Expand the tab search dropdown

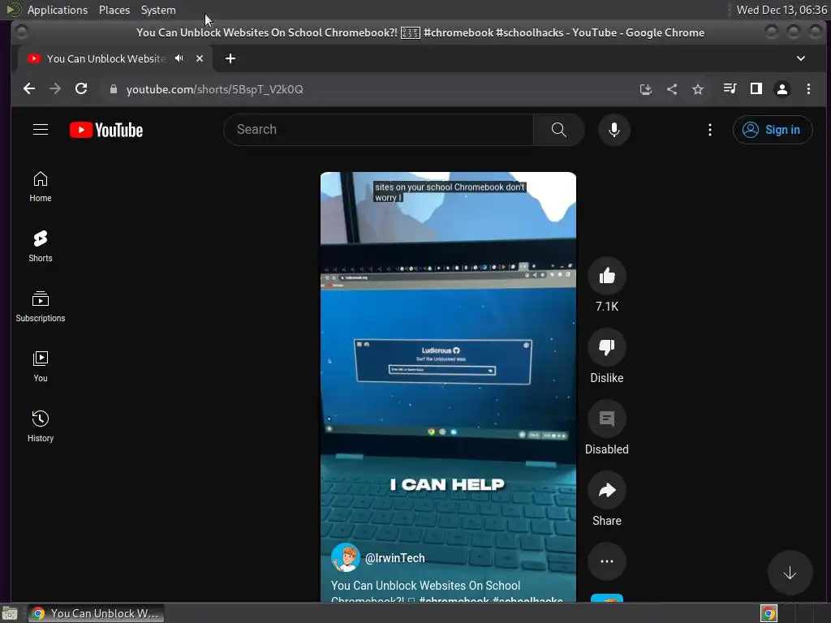coord(801,58)
